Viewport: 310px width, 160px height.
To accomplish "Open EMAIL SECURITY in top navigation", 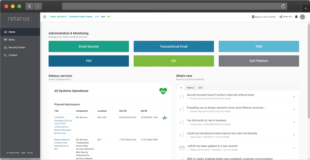I will [x=58, y=17].
